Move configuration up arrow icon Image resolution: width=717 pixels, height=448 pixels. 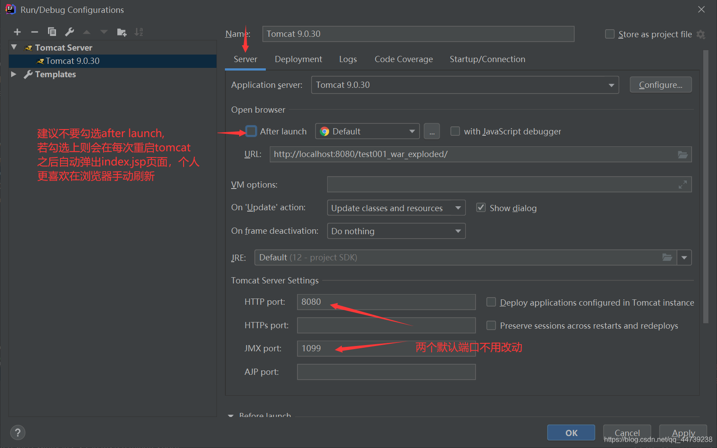[87, 32]
